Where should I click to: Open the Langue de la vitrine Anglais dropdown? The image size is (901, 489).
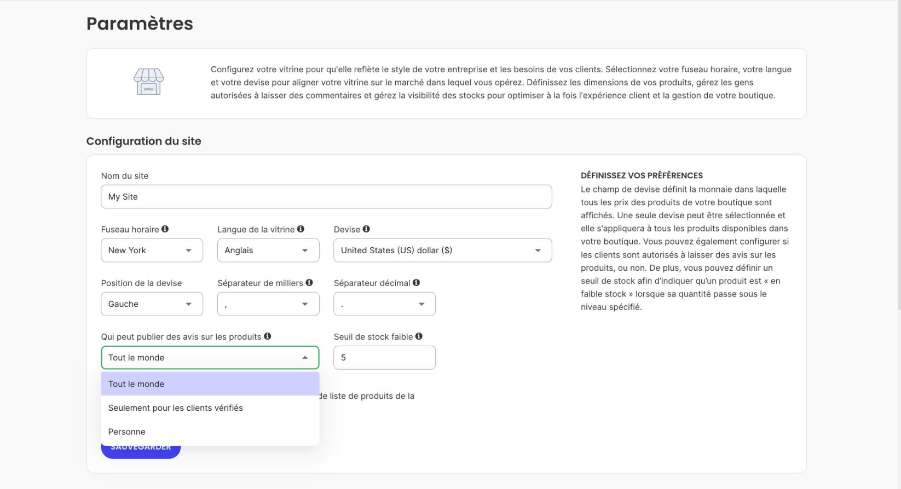click(x=268, y=251)
